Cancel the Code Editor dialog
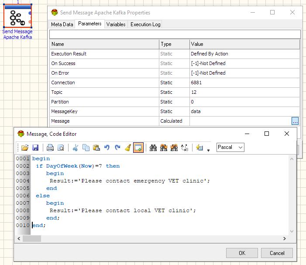Image resolution: width=306 pixels, height=265 pixels. point(277,253)
